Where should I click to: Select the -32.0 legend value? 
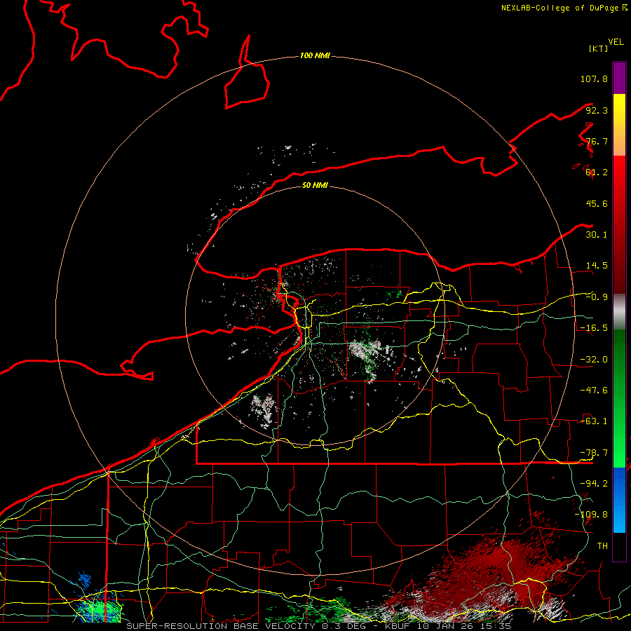[x=594, y=360]
